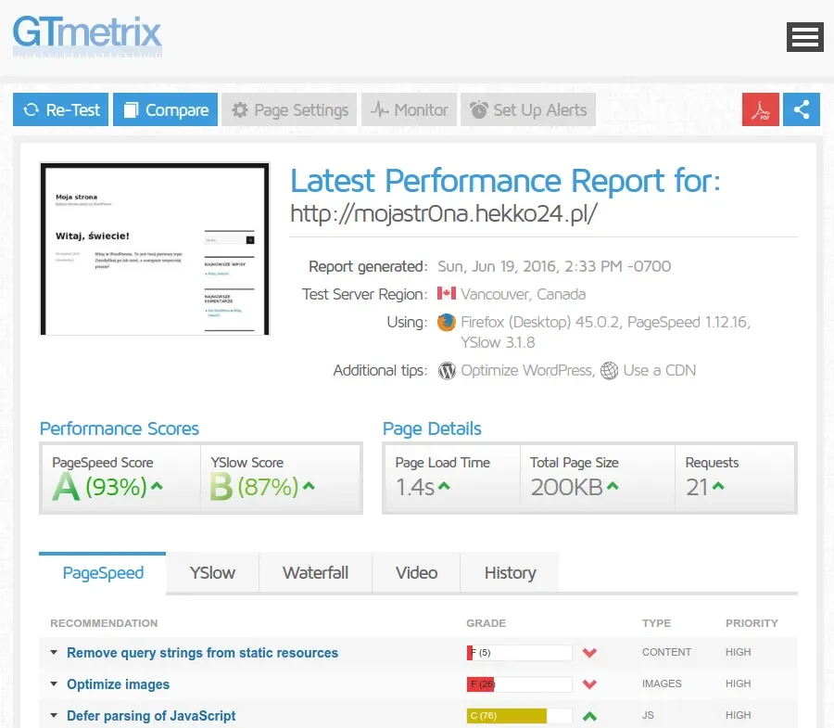Screen dimensions: 834x728
Task: Open the Video tab
Action: click(416, 572)
